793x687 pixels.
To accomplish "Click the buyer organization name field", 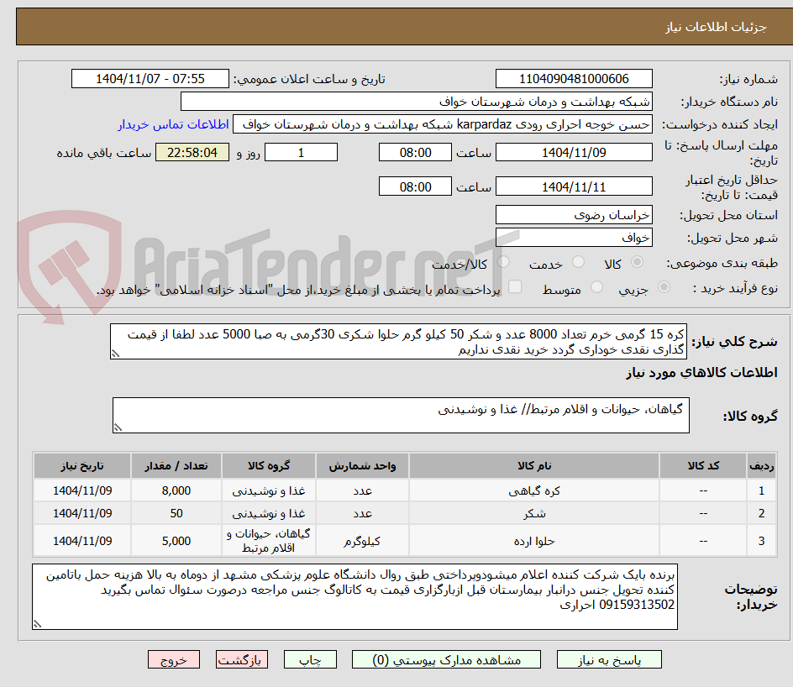I will pyautogui.click(x=416, y=102).
